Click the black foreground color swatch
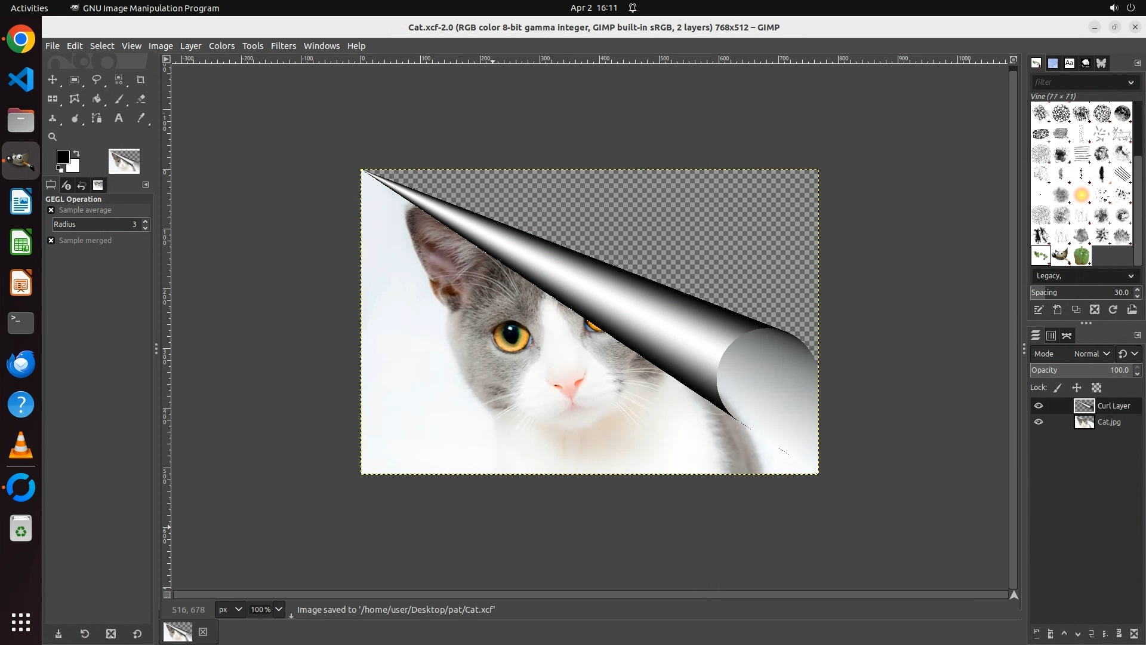This screenshot has height=645, width=1146. [63, 157]
